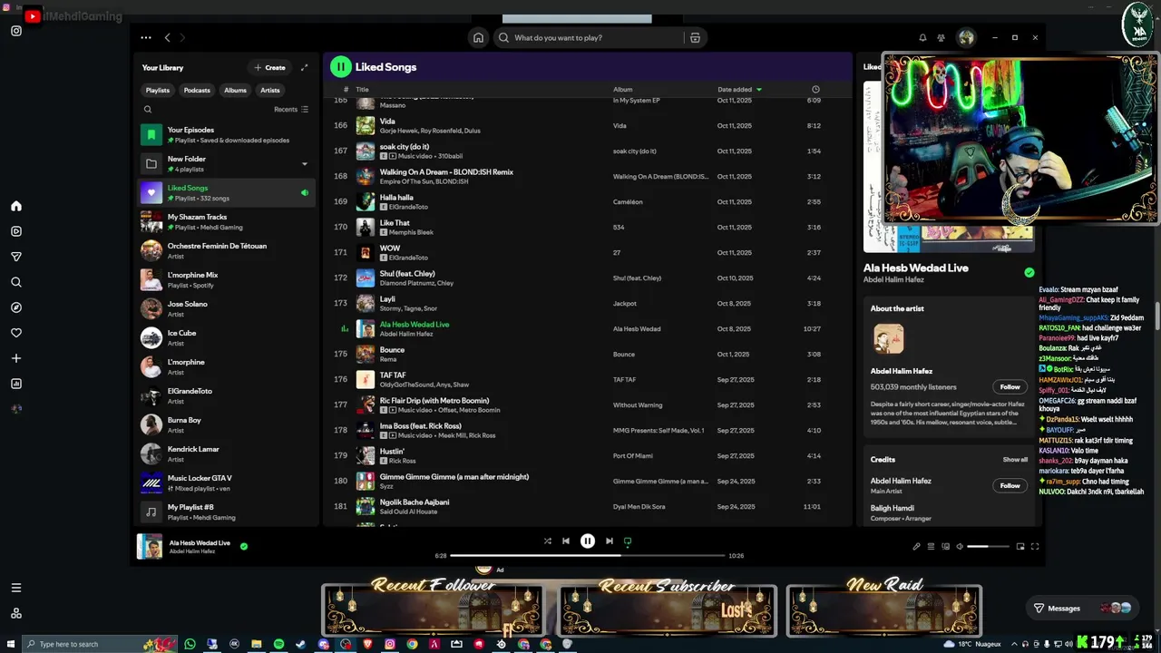Image resolution: width=1161 pixels, height=653 pixels.
Task: Click Abdel Halim Hafez artist thumbnail
Action: point(888,339)
